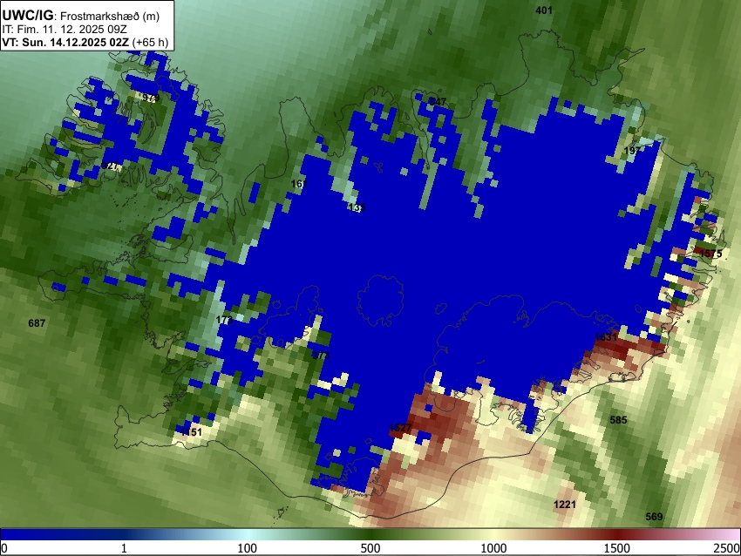This screenshot has height=556, width=741.
Task: Click the color scale tick label '2500'
Action: pyautogui.click(x=727, y=548)
